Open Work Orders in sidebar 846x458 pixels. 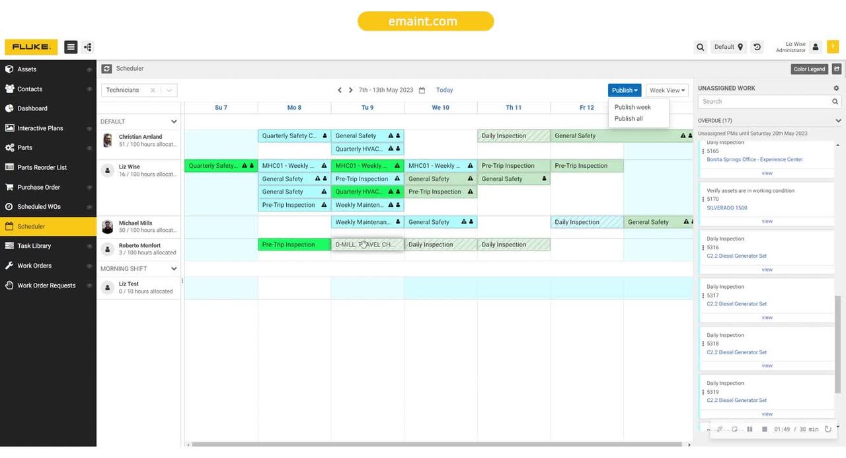pos(48,266)
